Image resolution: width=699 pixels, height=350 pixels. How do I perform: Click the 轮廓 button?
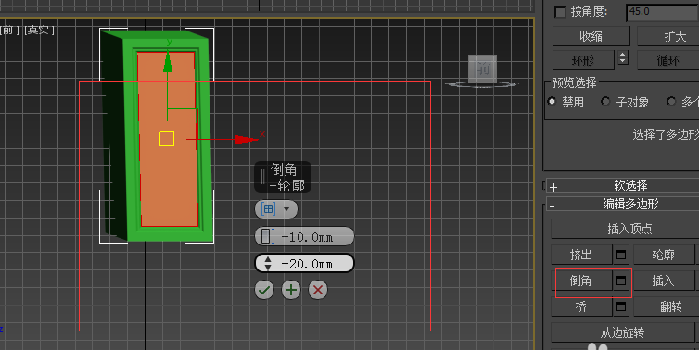[664, 255]
